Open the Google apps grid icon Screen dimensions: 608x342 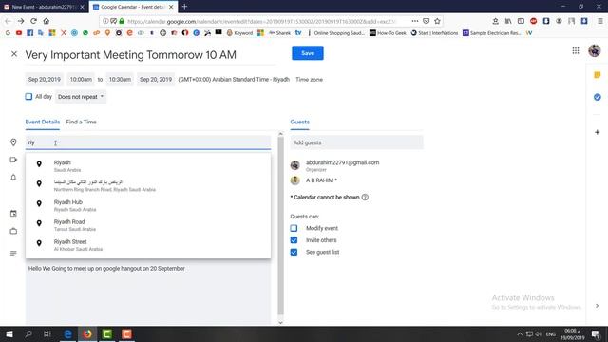[576, 50]
